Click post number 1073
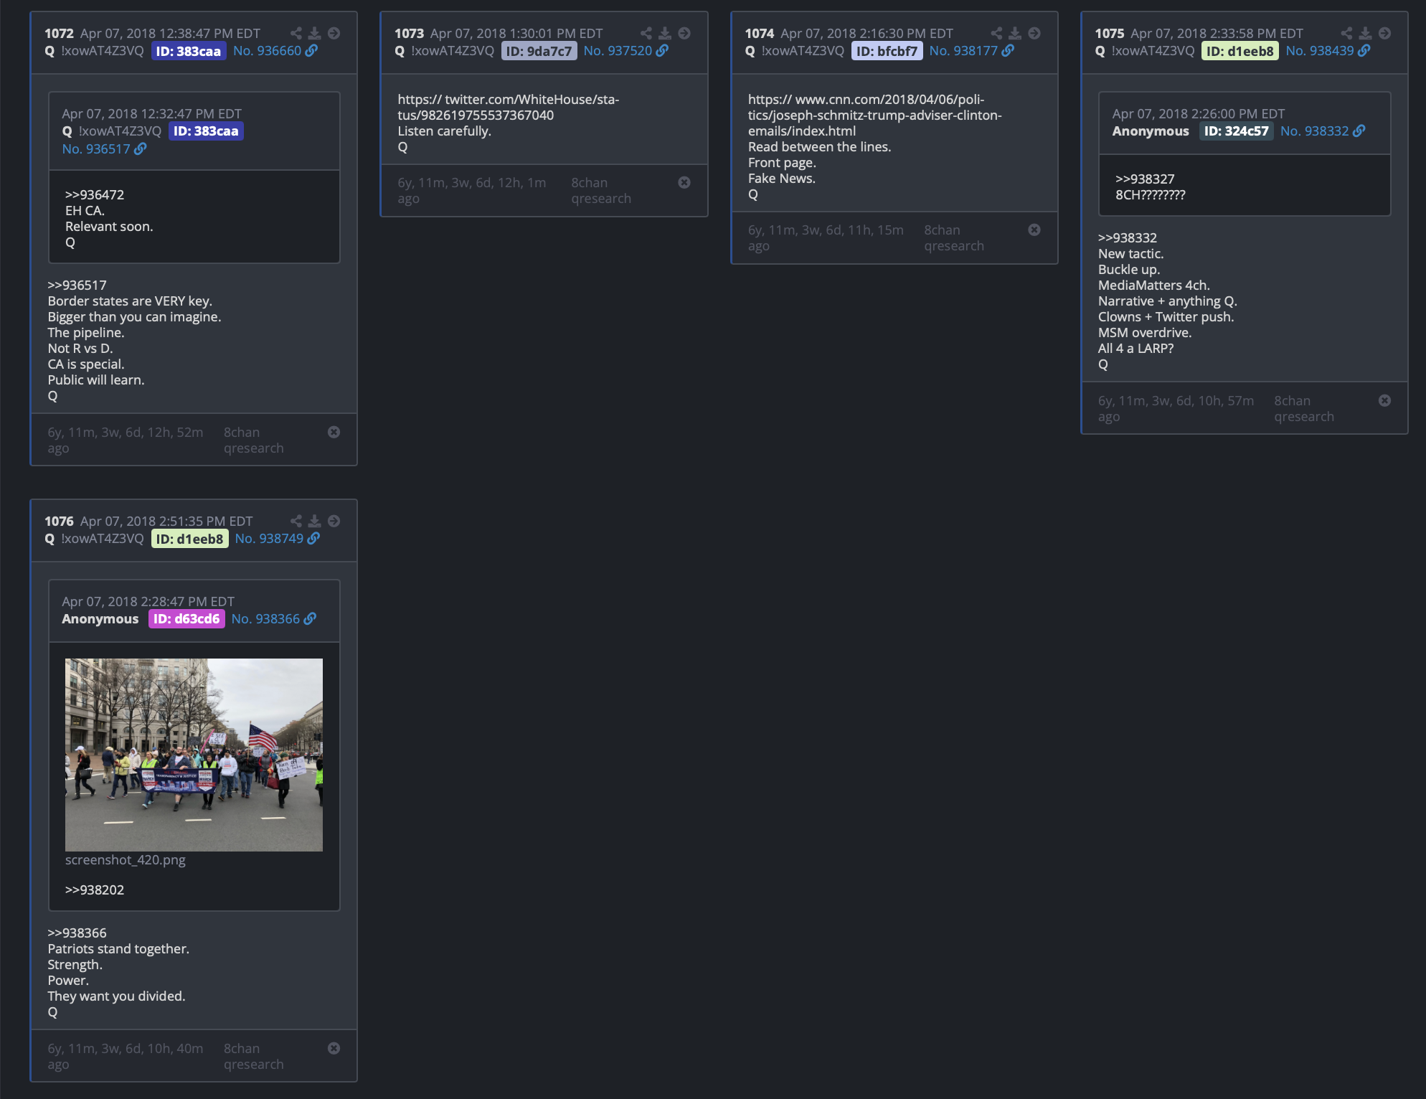1426x1099 pixels. (409, 33)
